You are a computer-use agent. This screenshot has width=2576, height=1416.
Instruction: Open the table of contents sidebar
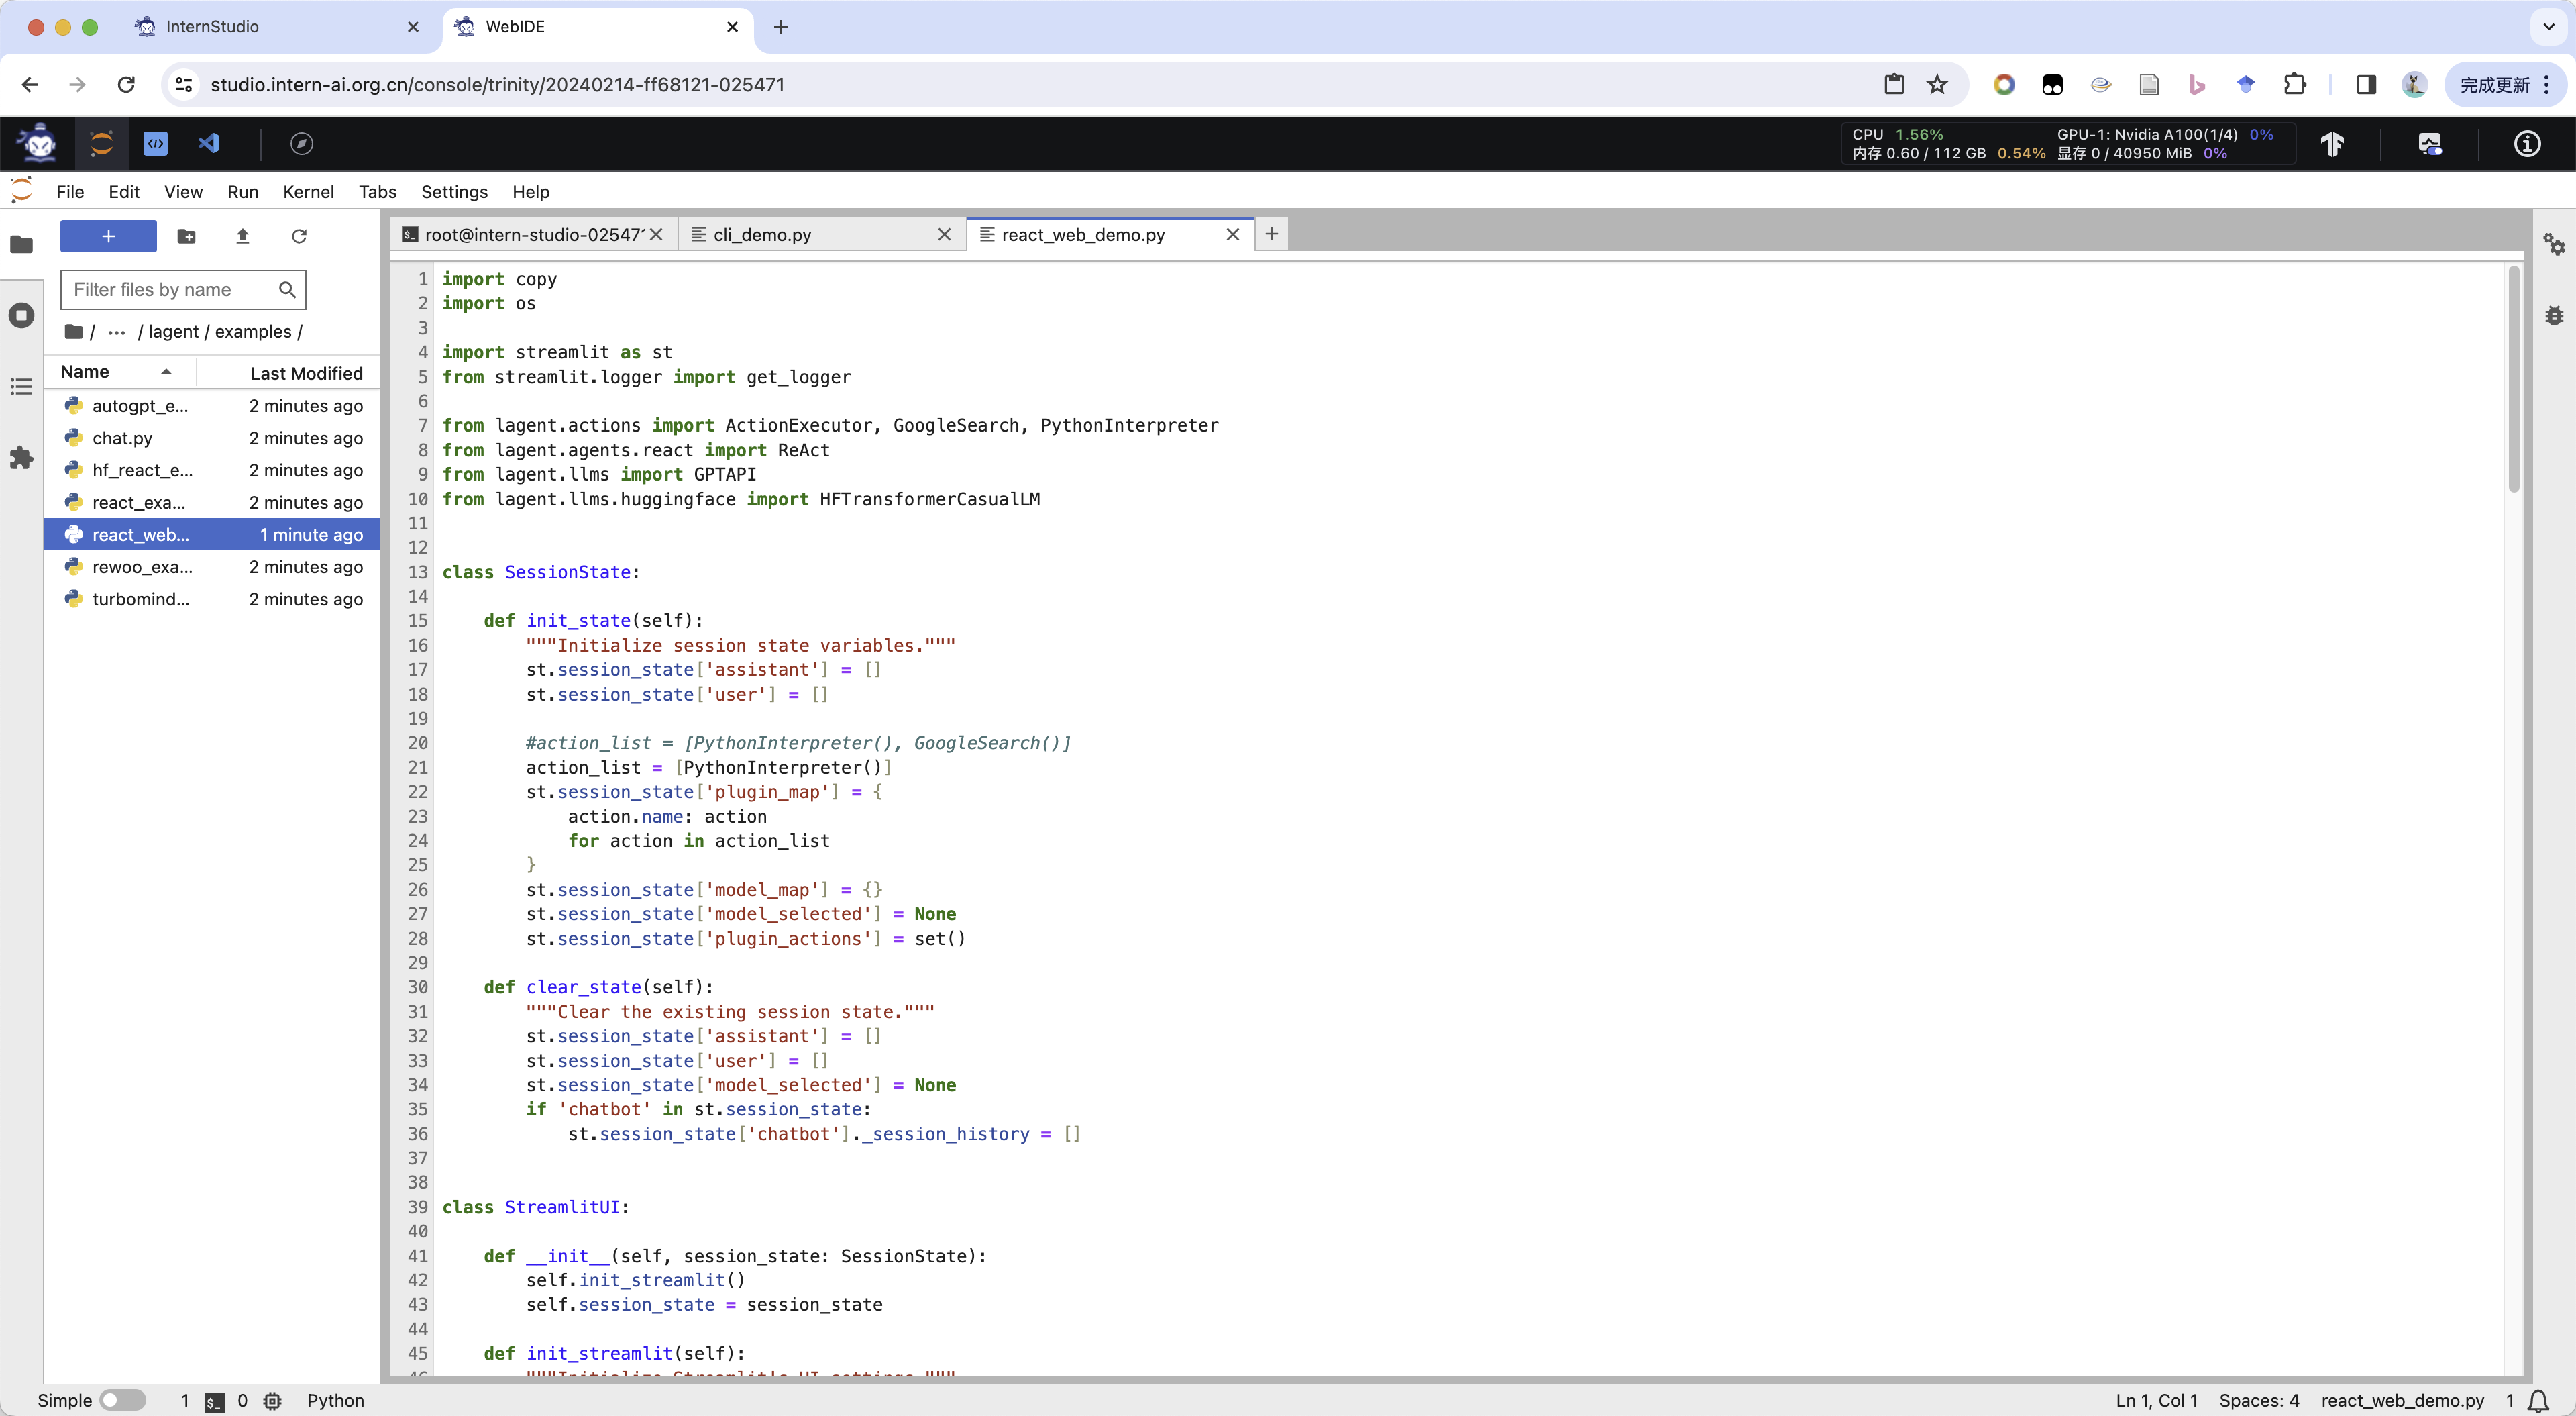pyautogui.click(x=21, y=387)
